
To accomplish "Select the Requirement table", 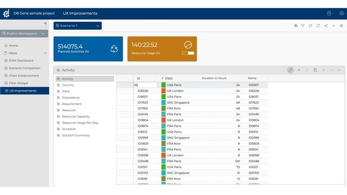I will [x=72, y=104].
